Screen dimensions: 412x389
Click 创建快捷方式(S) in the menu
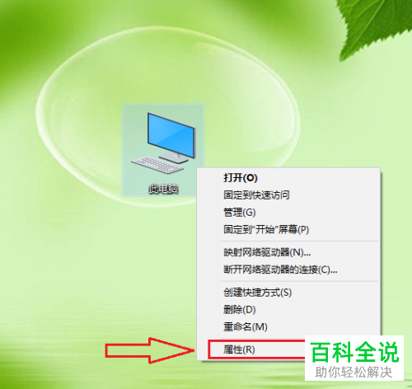click(x=257, y=293)
